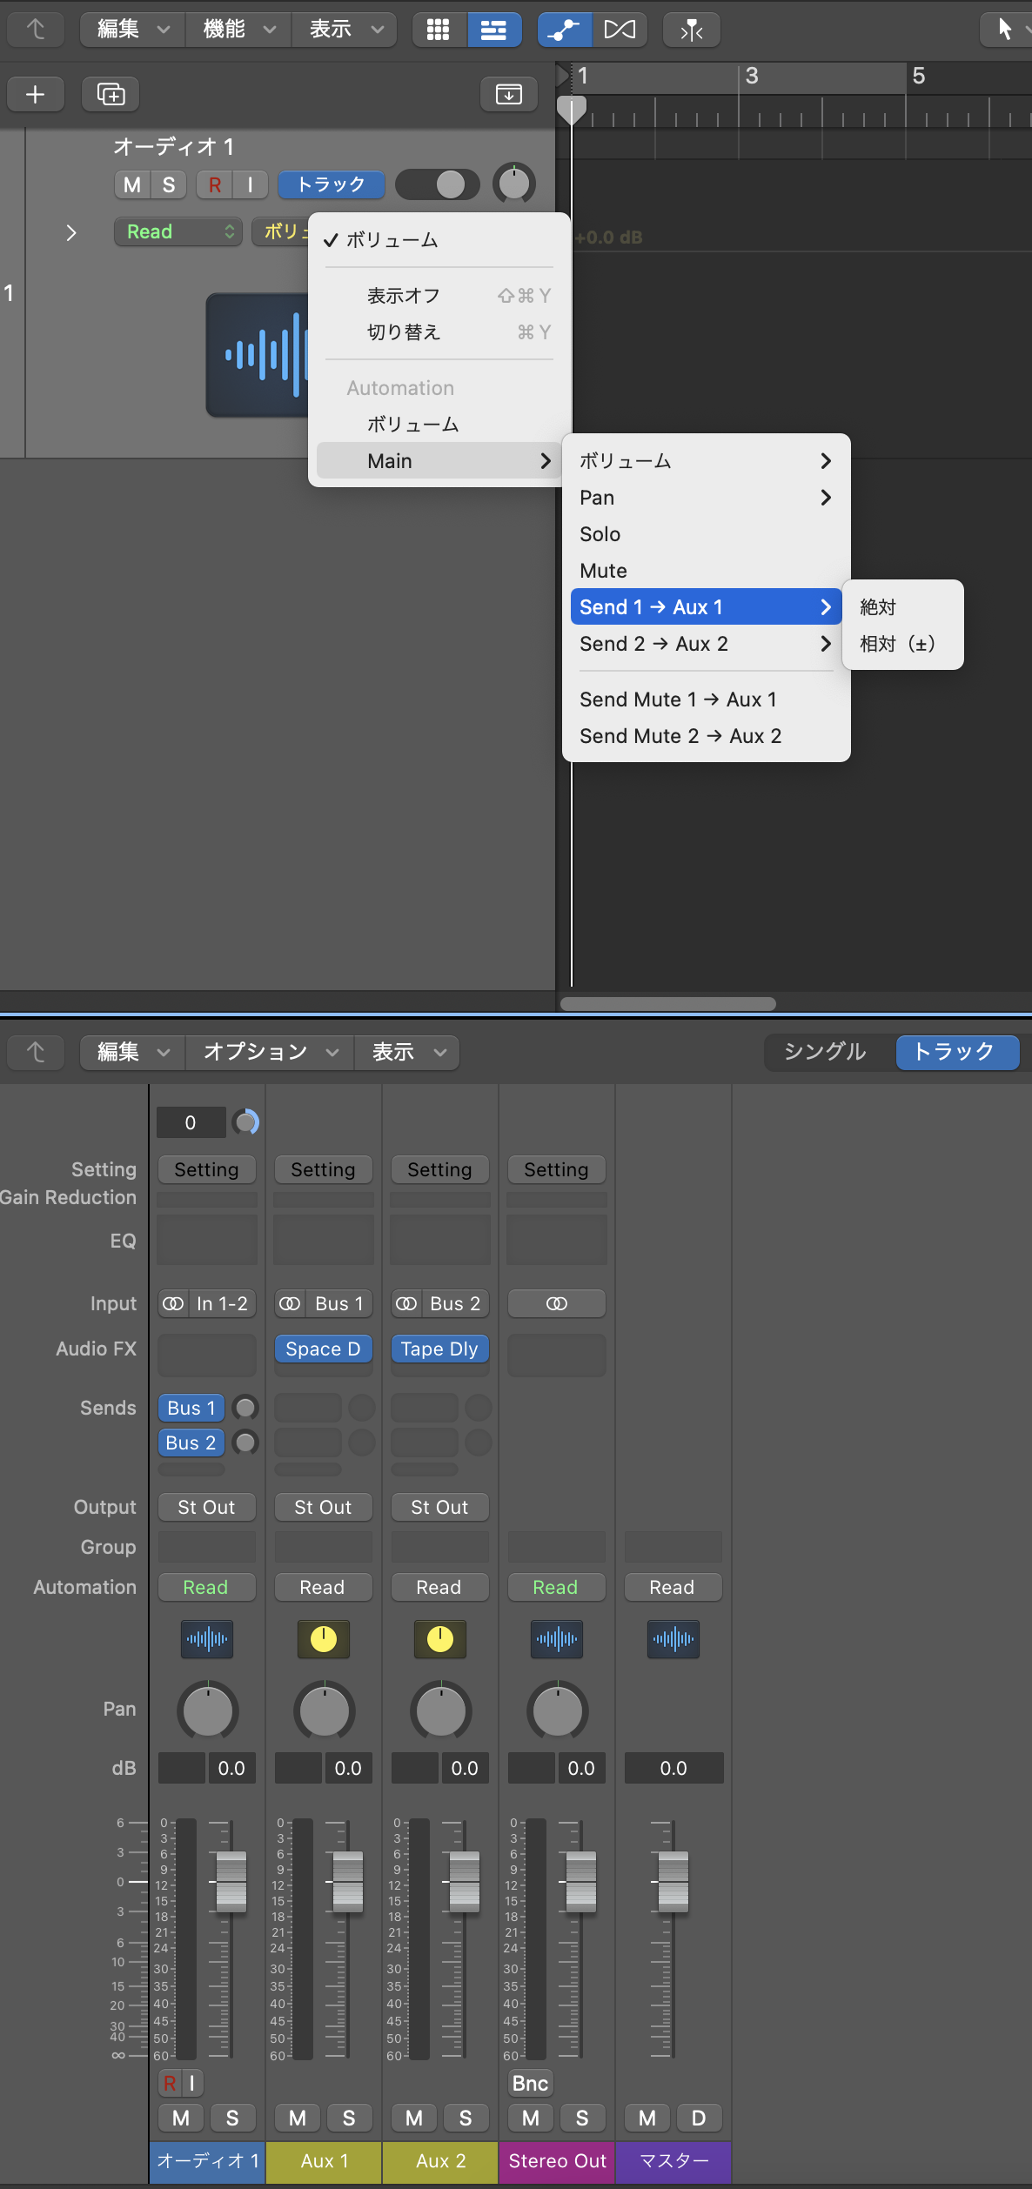Open the Read automation mode dropdown
The image size is (1032, 2189).
(x=178, y=231)
